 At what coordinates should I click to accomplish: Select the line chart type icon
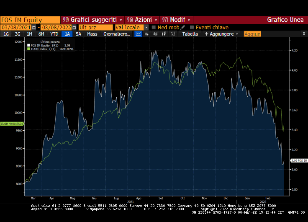(139, 34)
